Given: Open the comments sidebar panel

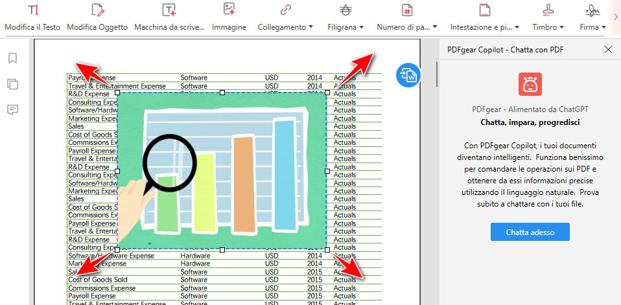Looking at the screenshot, I should (x=12, y=109).
